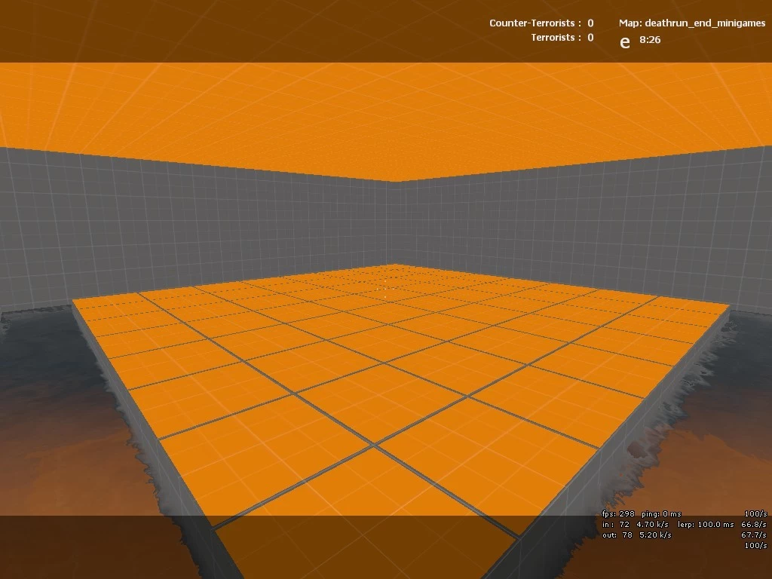Click the dotted crosshair at screen center
The height and width of the screenshot is (579, 772).
tap(386, 289)
